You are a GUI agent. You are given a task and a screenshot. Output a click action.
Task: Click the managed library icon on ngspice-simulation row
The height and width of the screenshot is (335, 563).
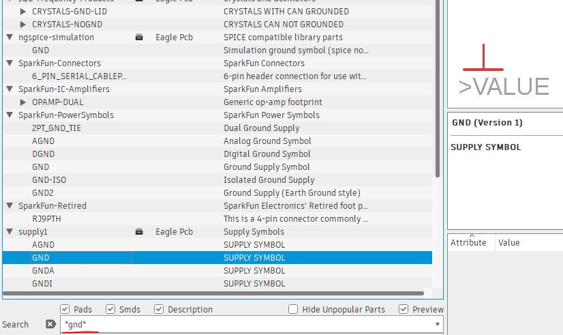point(139,37)
